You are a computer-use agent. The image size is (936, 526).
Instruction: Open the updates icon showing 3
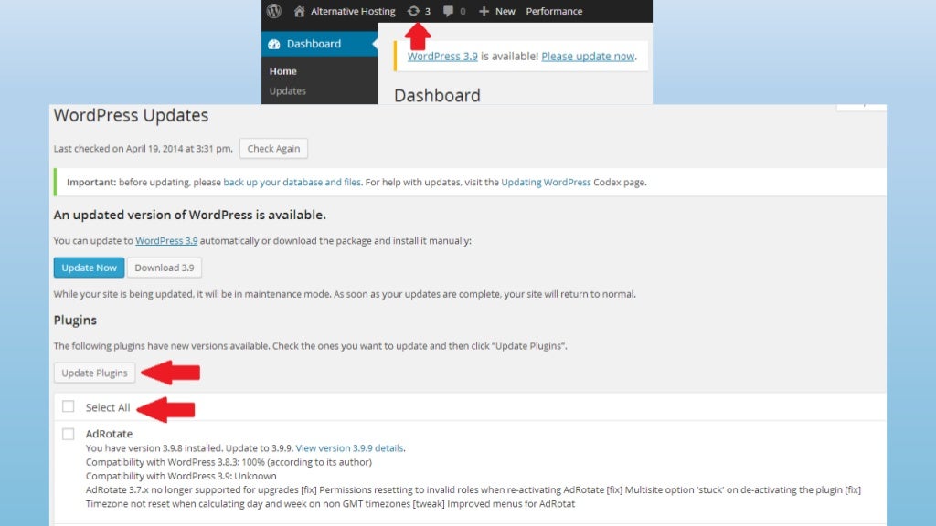[419, 11]
